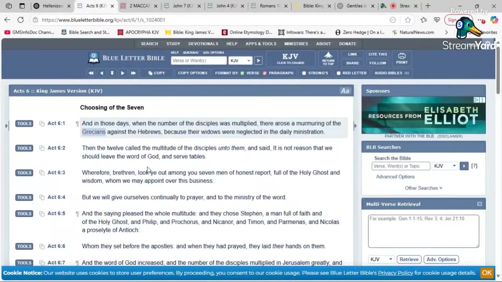Go back with the browser back arrow

pos(7,20)
